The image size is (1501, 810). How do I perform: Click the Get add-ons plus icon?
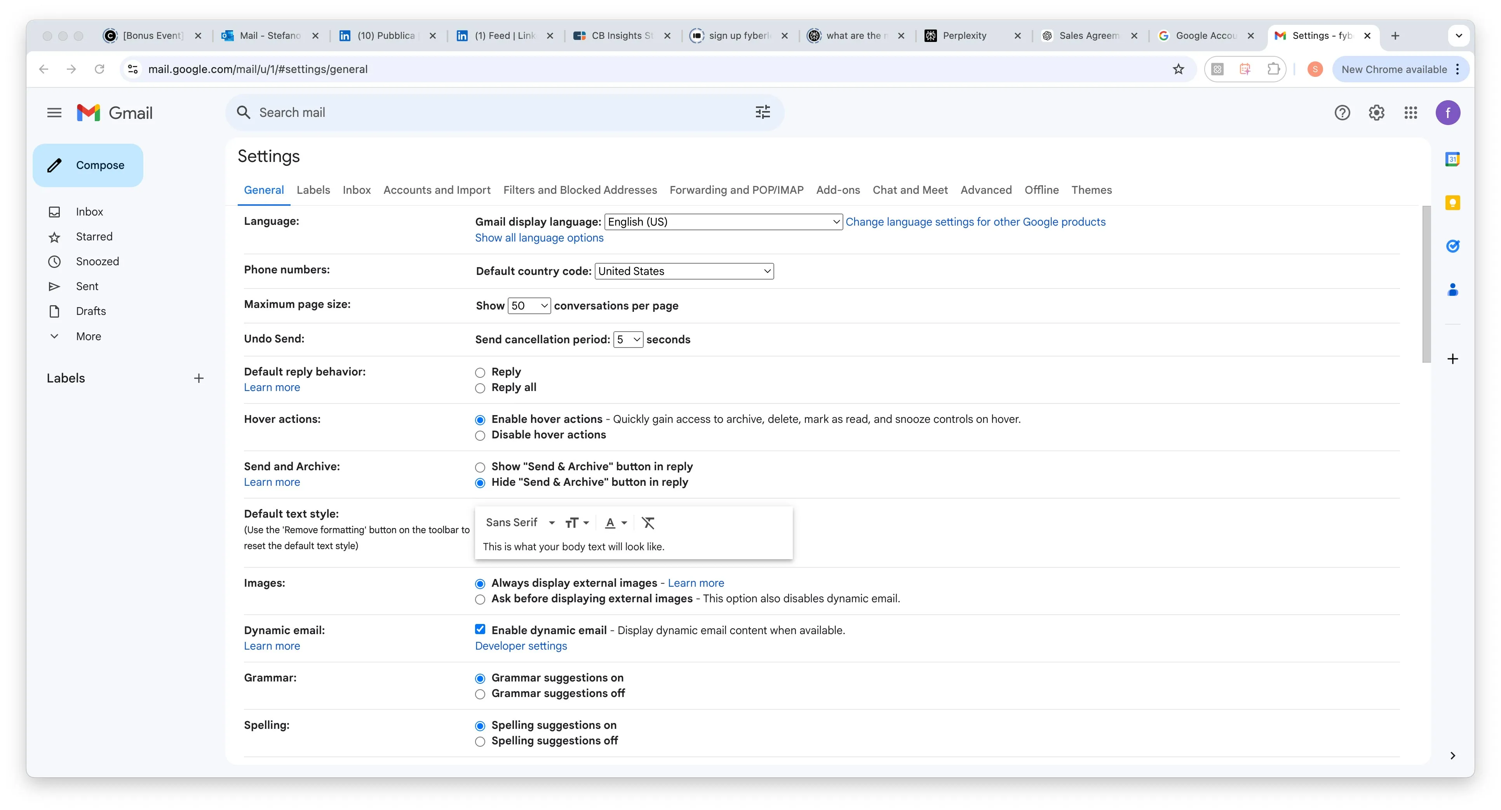tap(1452, 359)
